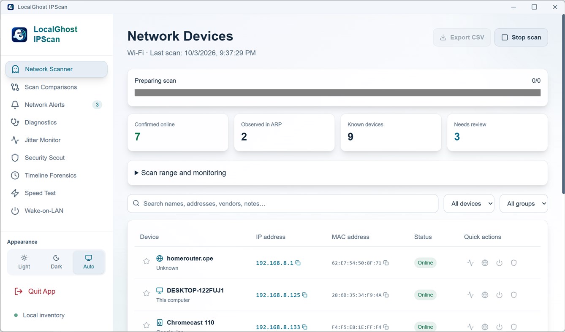
Task: Click the Stop scan button
Action: [x=521, y=37]
